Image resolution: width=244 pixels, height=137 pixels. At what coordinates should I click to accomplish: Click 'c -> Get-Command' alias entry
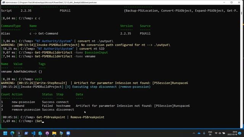[44, 33]
